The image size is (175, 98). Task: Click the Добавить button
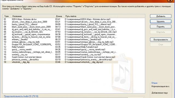click(x=161, y=16)
